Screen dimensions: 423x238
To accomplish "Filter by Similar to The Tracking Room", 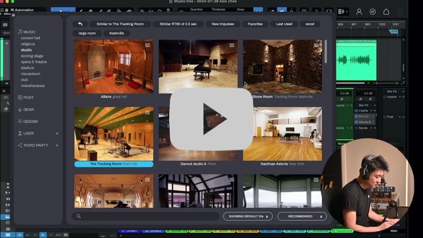I will [x=120, y=24].
